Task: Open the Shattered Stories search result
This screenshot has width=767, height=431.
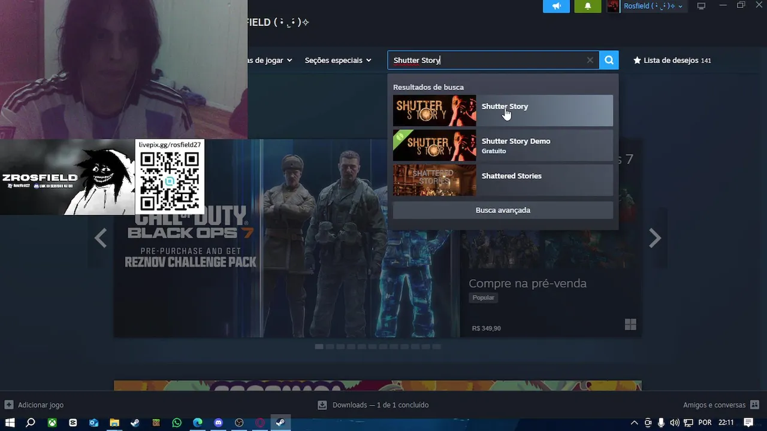Action: click(x=503, y=180)
